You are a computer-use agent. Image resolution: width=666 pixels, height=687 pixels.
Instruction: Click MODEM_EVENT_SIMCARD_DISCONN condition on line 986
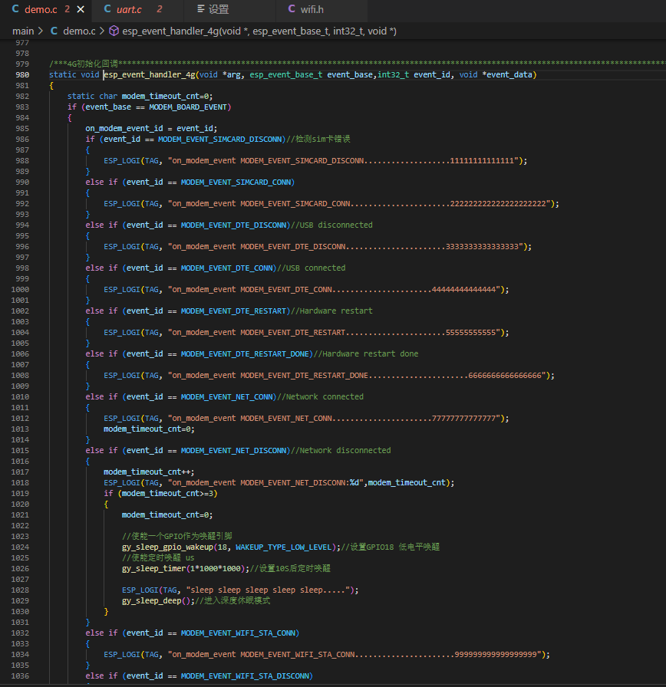[219, 140]
